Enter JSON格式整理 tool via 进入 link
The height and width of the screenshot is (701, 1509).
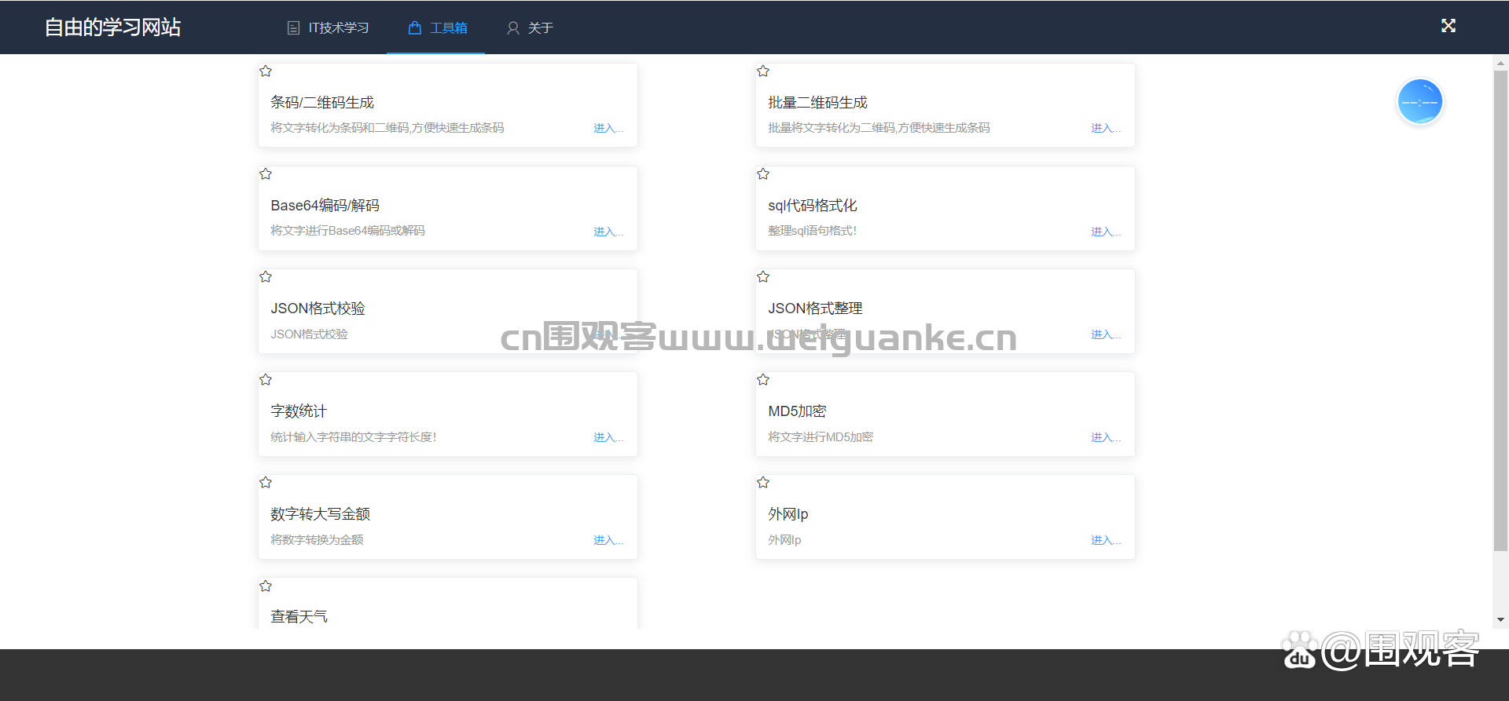tap(1106, 334)
